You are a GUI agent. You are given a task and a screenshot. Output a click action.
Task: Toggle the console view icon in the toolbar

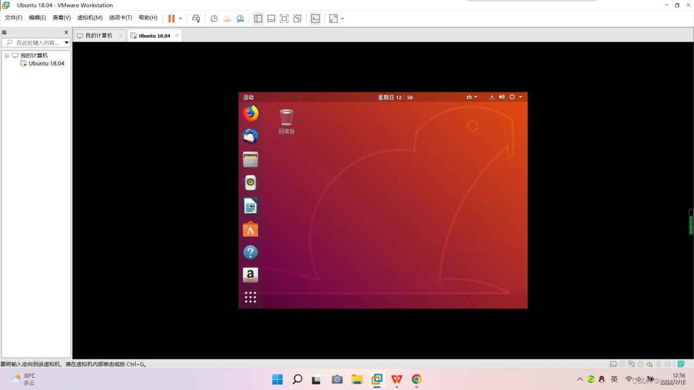(x=316, y=19)
